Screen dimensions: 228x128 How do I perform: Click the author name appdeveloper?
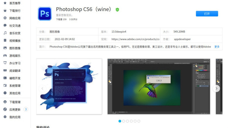tap(182, 39)
